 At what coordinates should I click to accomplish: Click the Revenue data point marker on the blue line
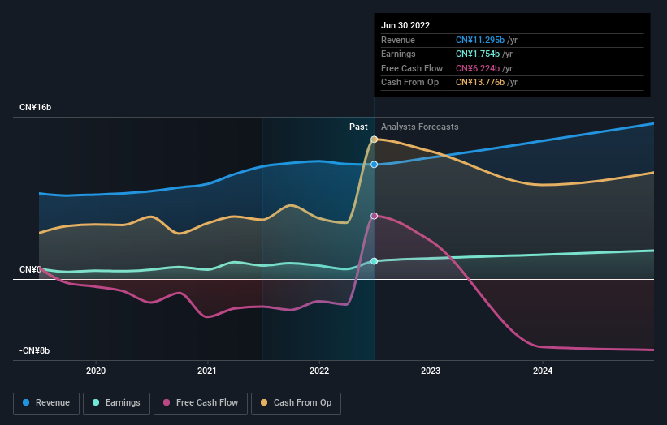(x=374, y=165)
